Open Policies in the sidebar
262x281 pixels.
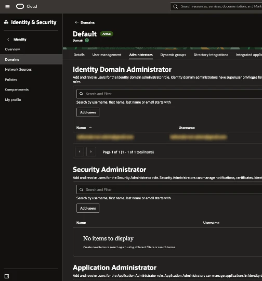click(11, 80)
